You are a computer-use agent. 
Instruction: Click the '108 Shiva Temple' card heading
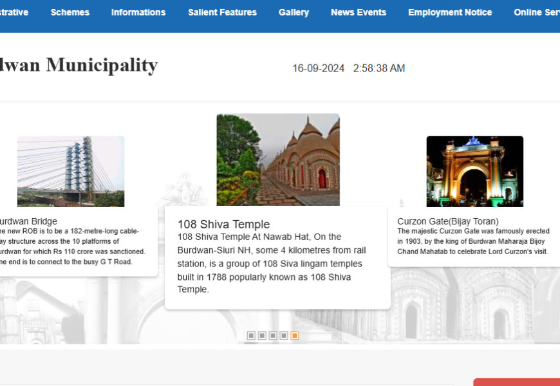pyautogui.click(x=223, y=225)
